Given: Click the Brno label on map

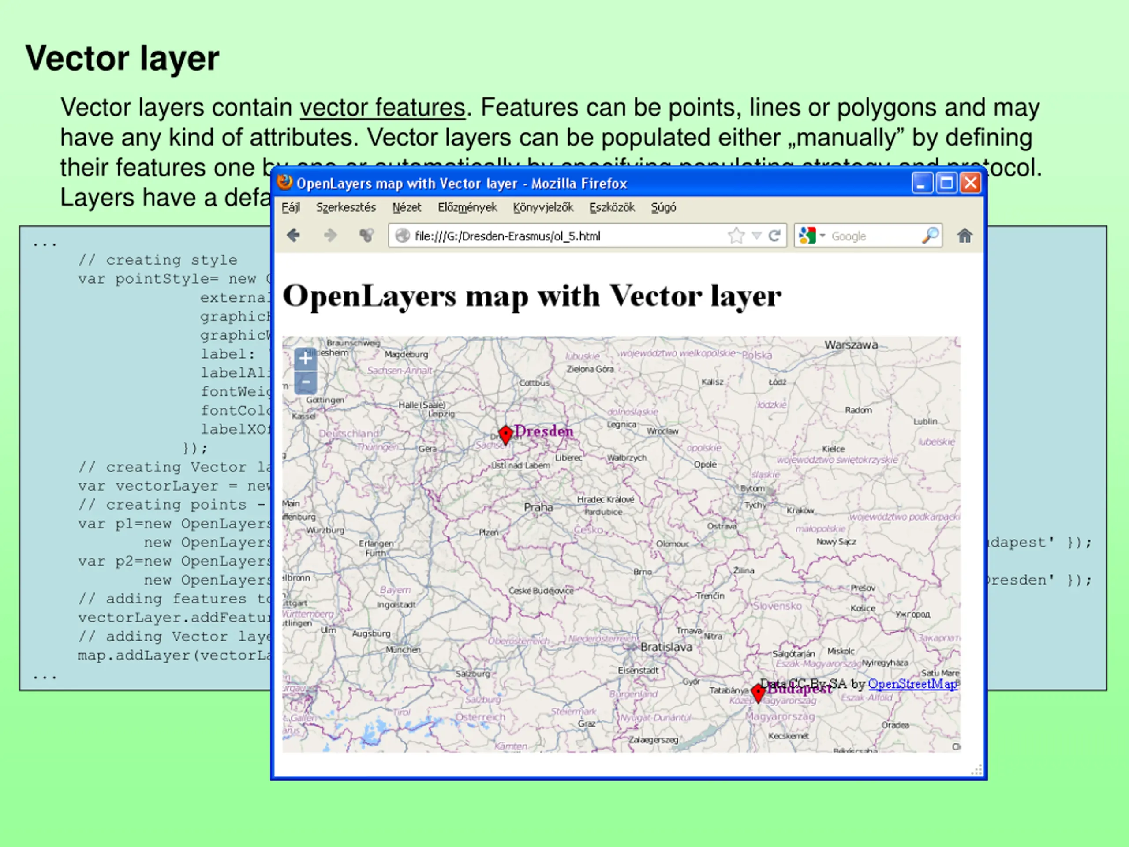Looking at the screenshot, I should (643, 572).
